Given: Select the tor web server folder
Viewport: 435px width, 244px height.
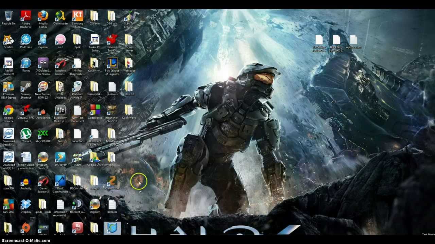Looking at the screenshot, I should coord(129,43).
